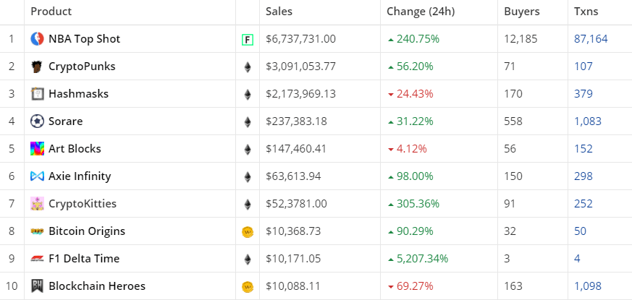
Task: Sort table by the Sales column header
Action: (x=279, y=12)
